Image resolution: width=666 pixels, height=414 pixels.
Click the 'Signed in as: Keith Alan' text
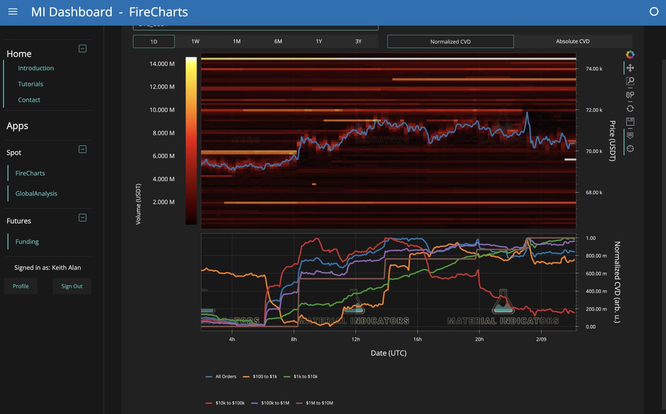coord(48,268)
